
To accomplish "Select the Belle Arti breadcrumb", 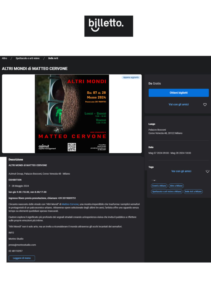I will [x=53, y=58].
